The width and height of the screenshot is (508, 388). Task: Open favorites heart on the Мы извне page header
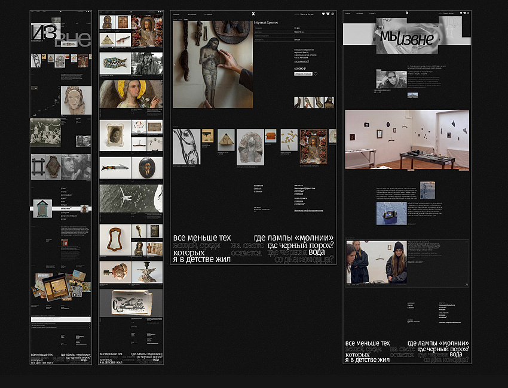(x=460, y=13)
